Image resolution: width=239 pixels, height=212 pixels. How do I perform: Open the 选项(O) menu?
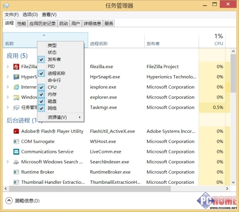(30, 15)
